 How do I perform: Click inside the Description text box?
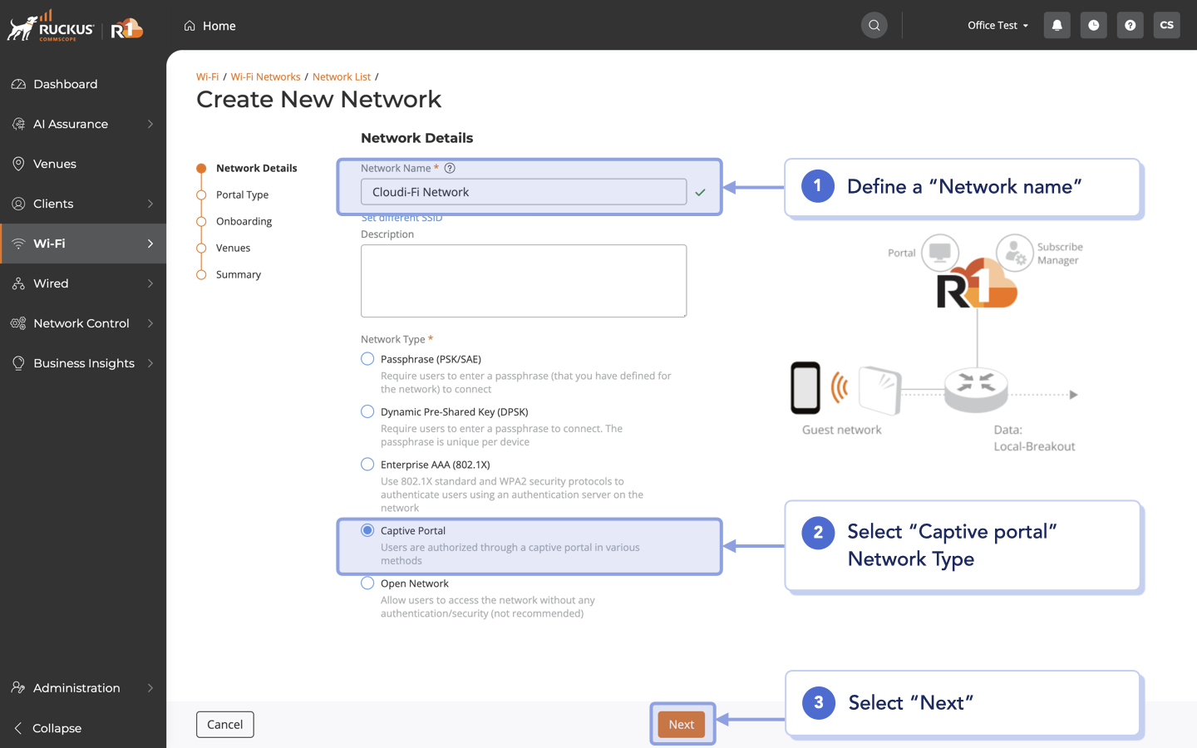pyautogui.click(x=523, y=280)
